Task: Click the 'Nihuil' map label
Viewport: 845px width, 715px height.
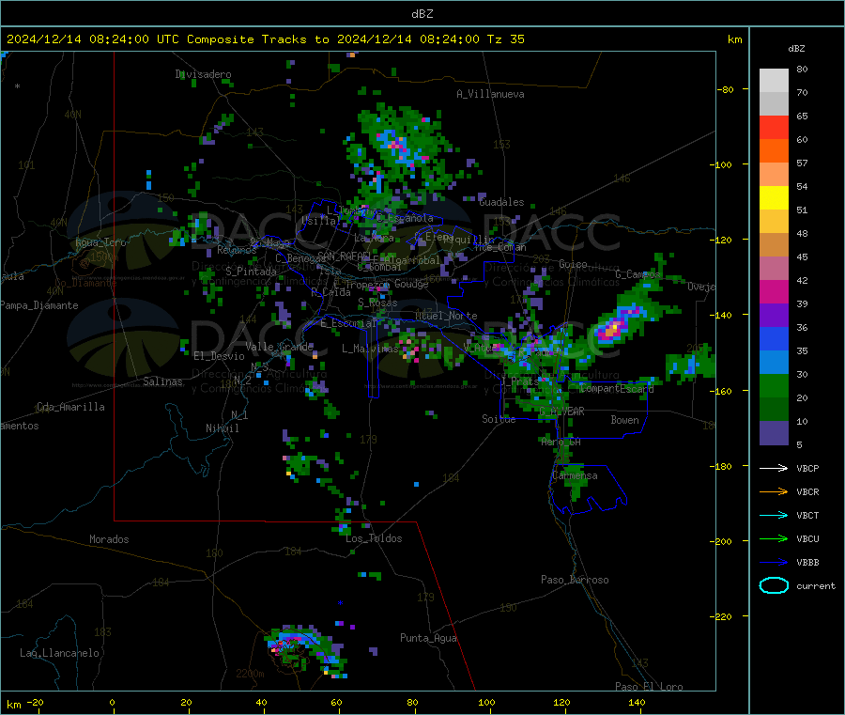Action: click(222, 428)
